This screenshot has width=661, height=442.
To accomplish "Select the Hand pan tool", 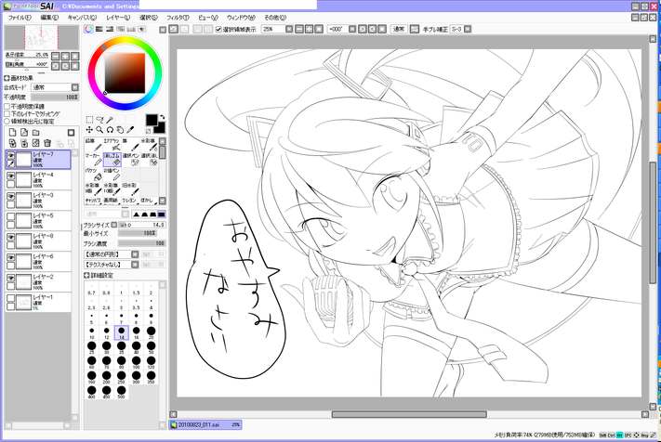I will [120, 130].
